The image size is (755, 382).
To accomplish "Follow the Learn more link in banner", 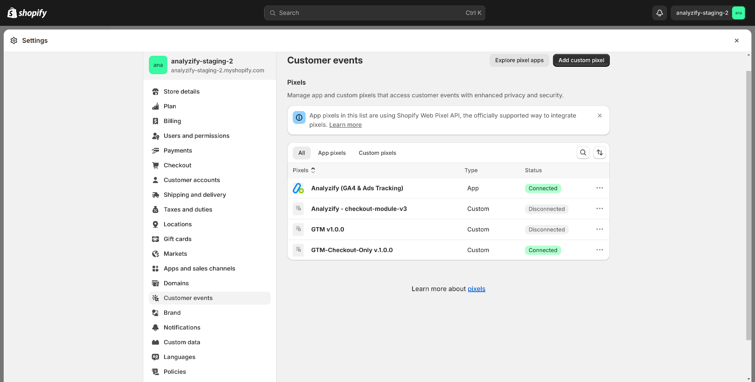I will pos(345,125).
